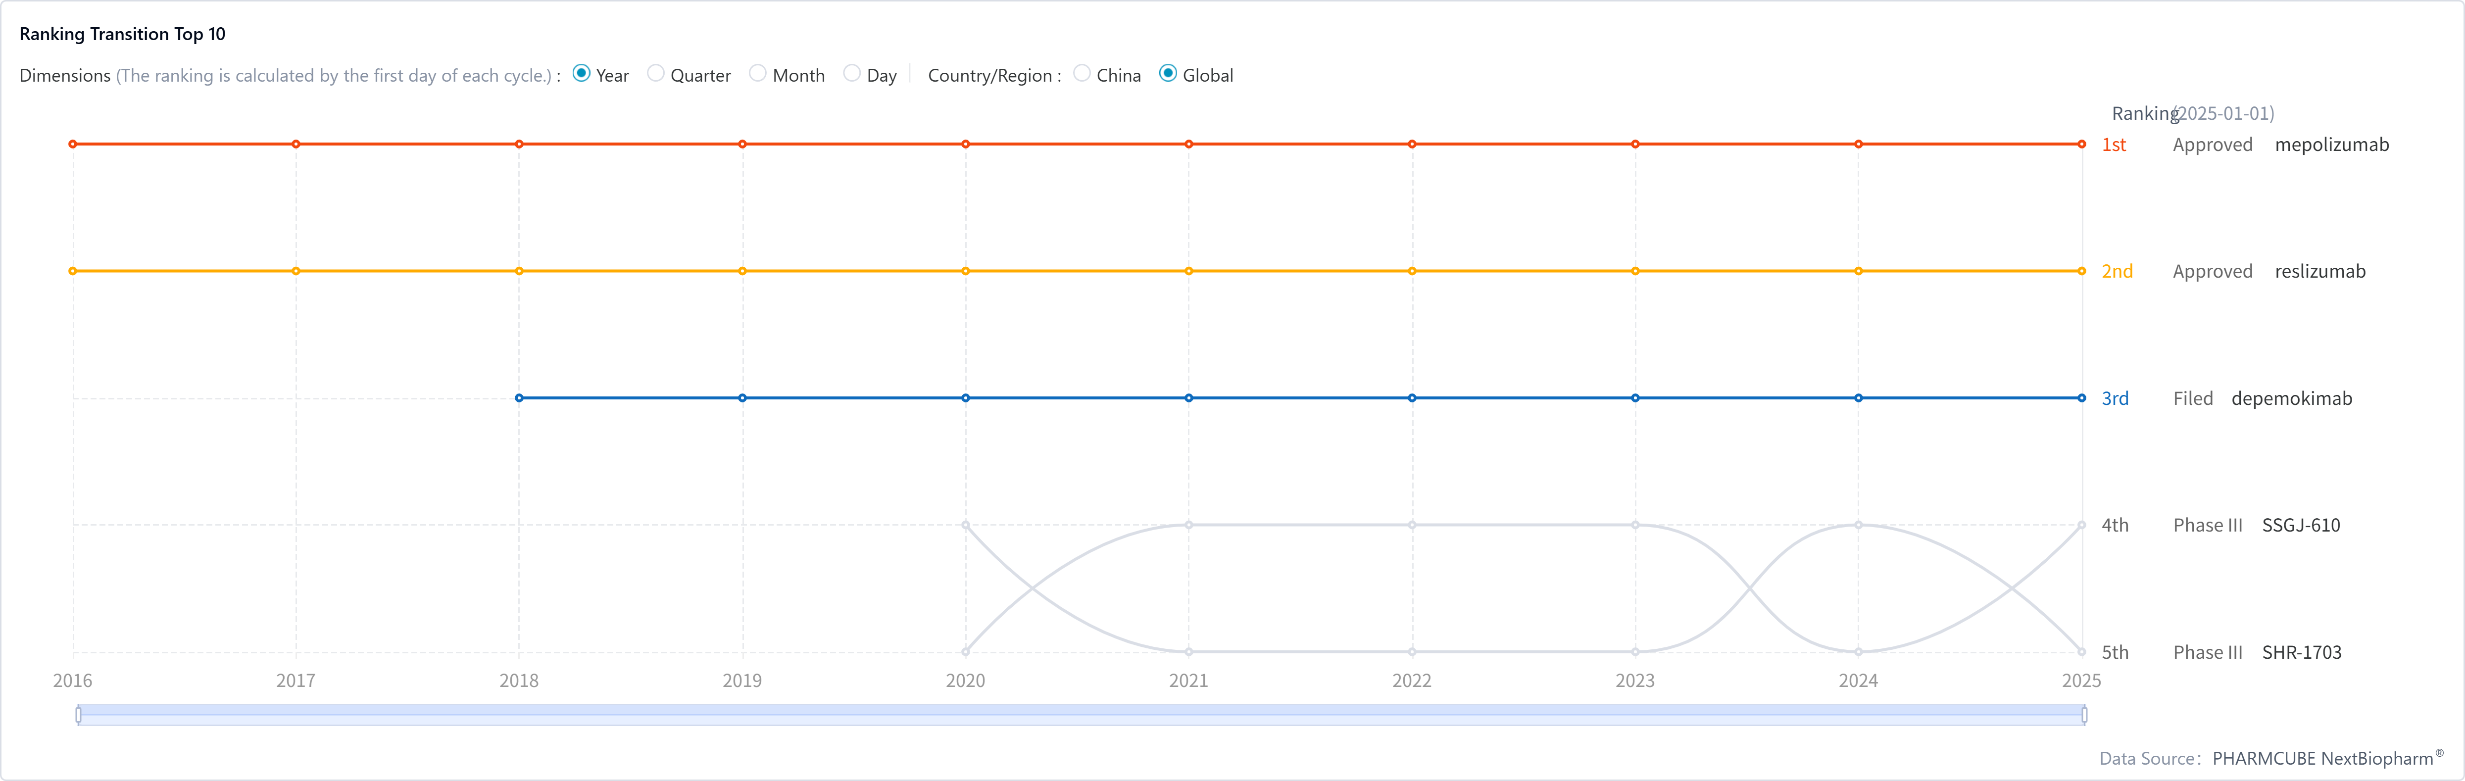Image resolution: width=2465 pixels, height=781 pixels.
Task: Click the PHARMCUBE NextBiopharm data source text
Action: pos(2322,759)
